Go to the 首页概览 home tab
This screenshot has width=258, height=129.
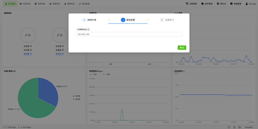pyautogui.click(x=10, y=4)
